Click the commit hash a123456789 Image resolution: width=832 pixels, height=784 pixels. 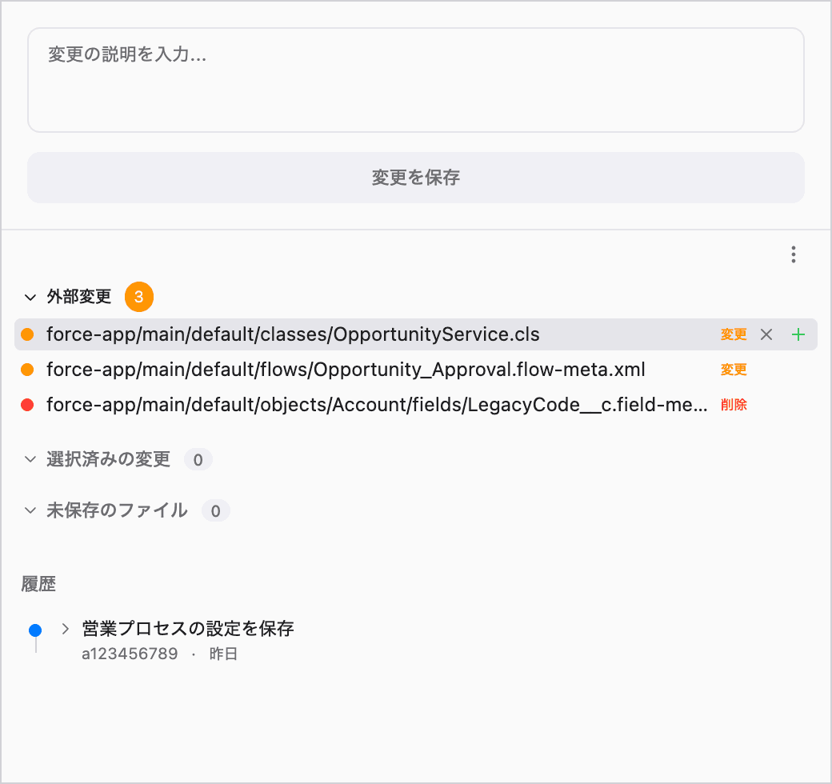click(x=130, y=654)
